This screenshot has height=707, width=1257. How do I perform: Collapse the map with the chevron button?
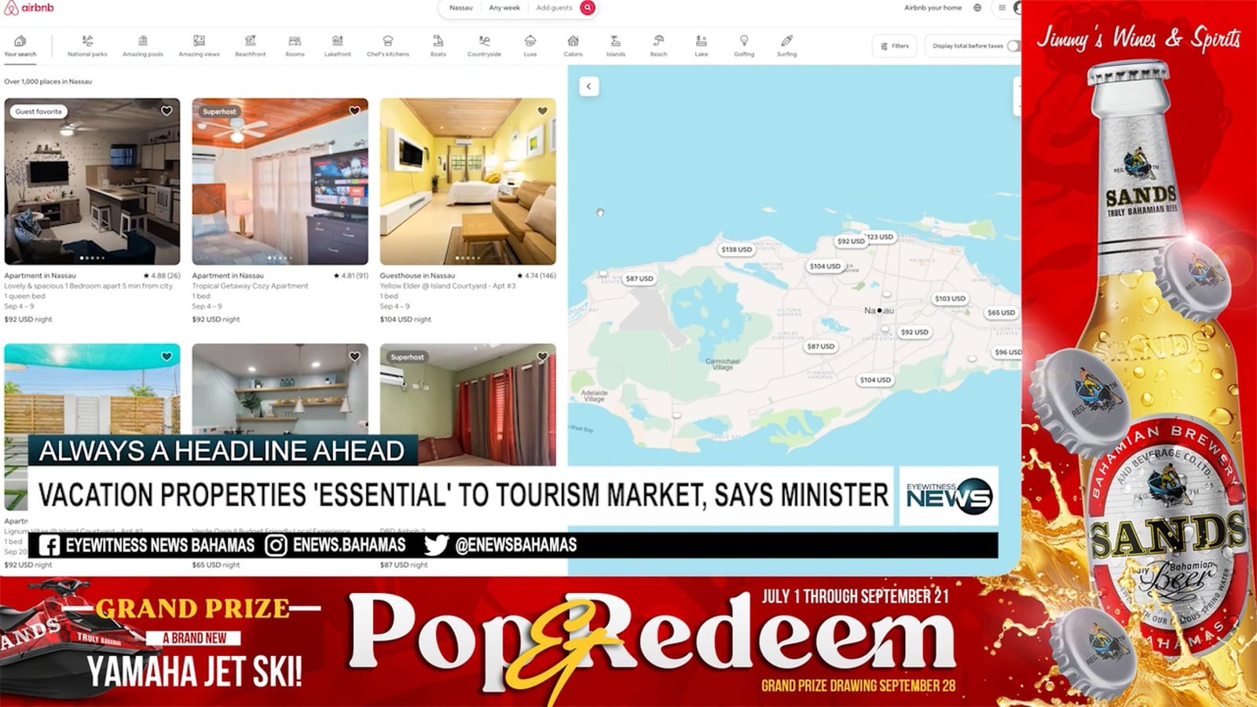point(588,86)
